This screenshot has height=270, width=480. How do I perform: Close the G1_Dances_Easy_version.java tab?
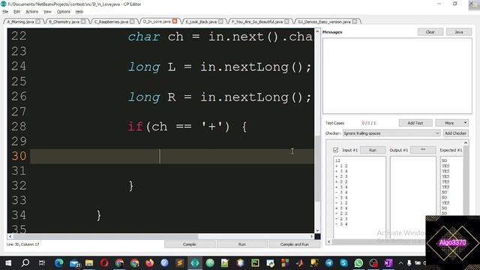355,22
